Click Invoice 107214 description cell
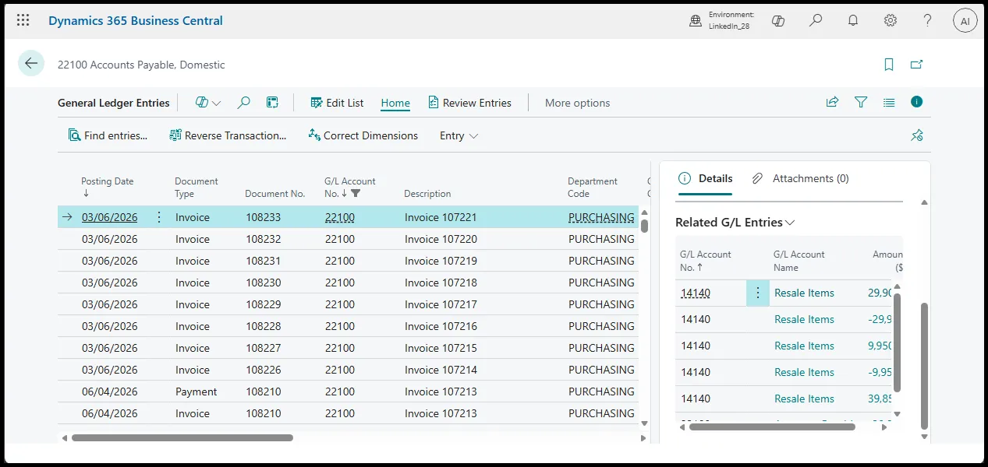The width and height of the screenshot is (988, 467). pyautogui.click(x=441, y=370)
